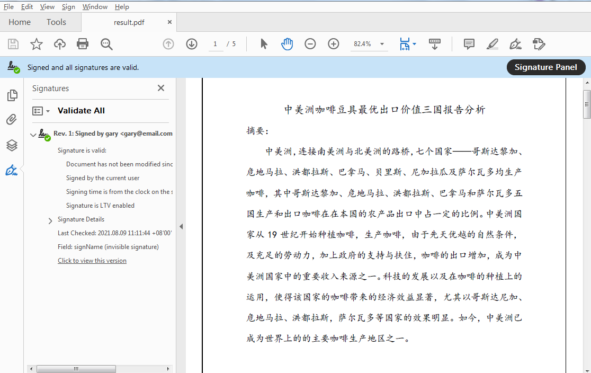Click 'Click to view this version' link
The height and width of the screenshot is (373, 591).
[x=92, y=261]
